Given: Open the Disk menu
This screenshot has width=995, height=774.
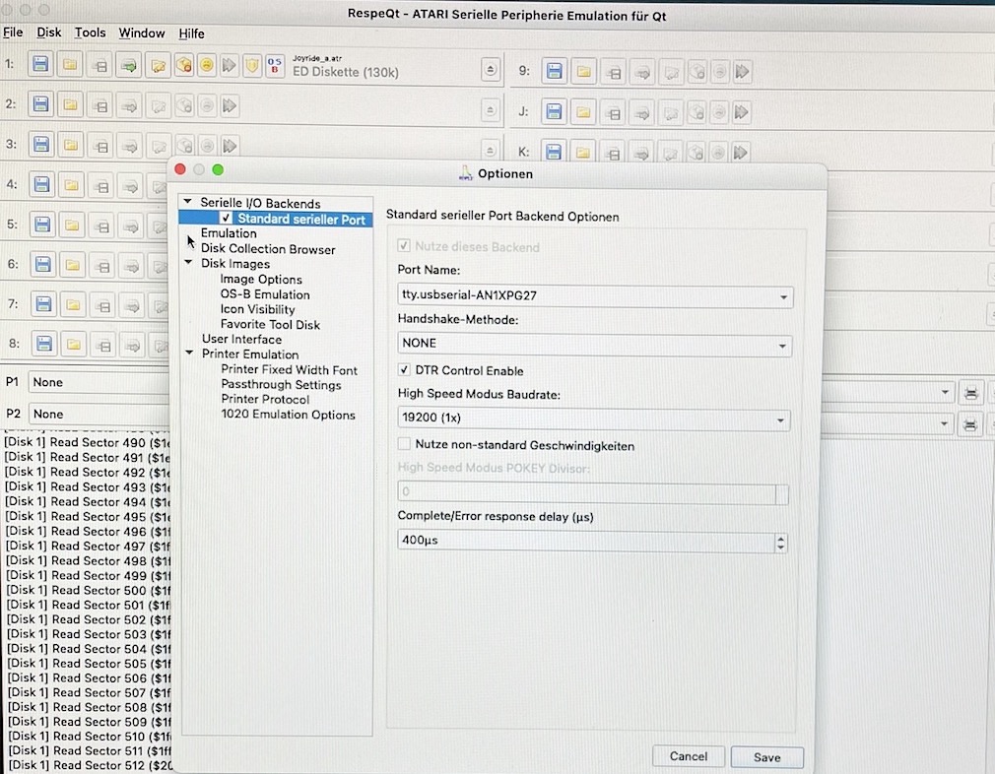Looking at the screenshot, I should [x=49, y=32].
